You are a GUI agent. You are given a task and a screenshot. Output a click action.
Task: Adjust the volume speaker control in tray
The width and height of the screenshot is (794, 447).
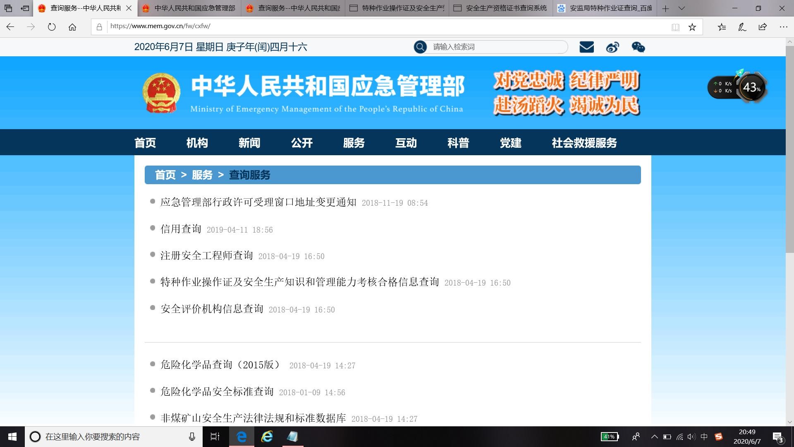[691, 437]
